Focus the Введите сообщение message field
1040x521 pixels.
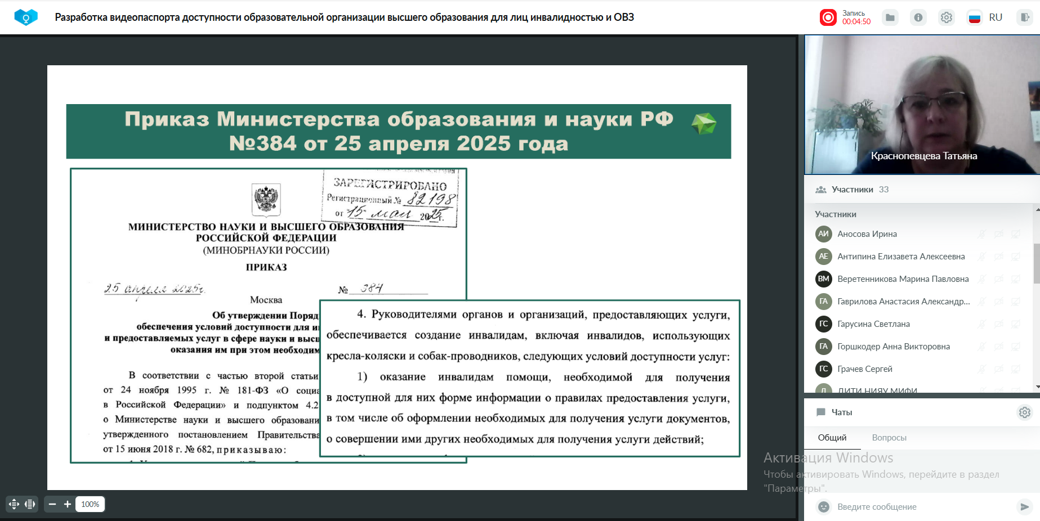[923, 507]
